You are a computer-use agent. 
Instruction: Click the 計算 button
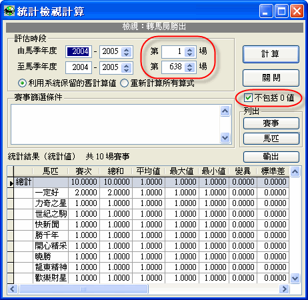click(271, 54)
